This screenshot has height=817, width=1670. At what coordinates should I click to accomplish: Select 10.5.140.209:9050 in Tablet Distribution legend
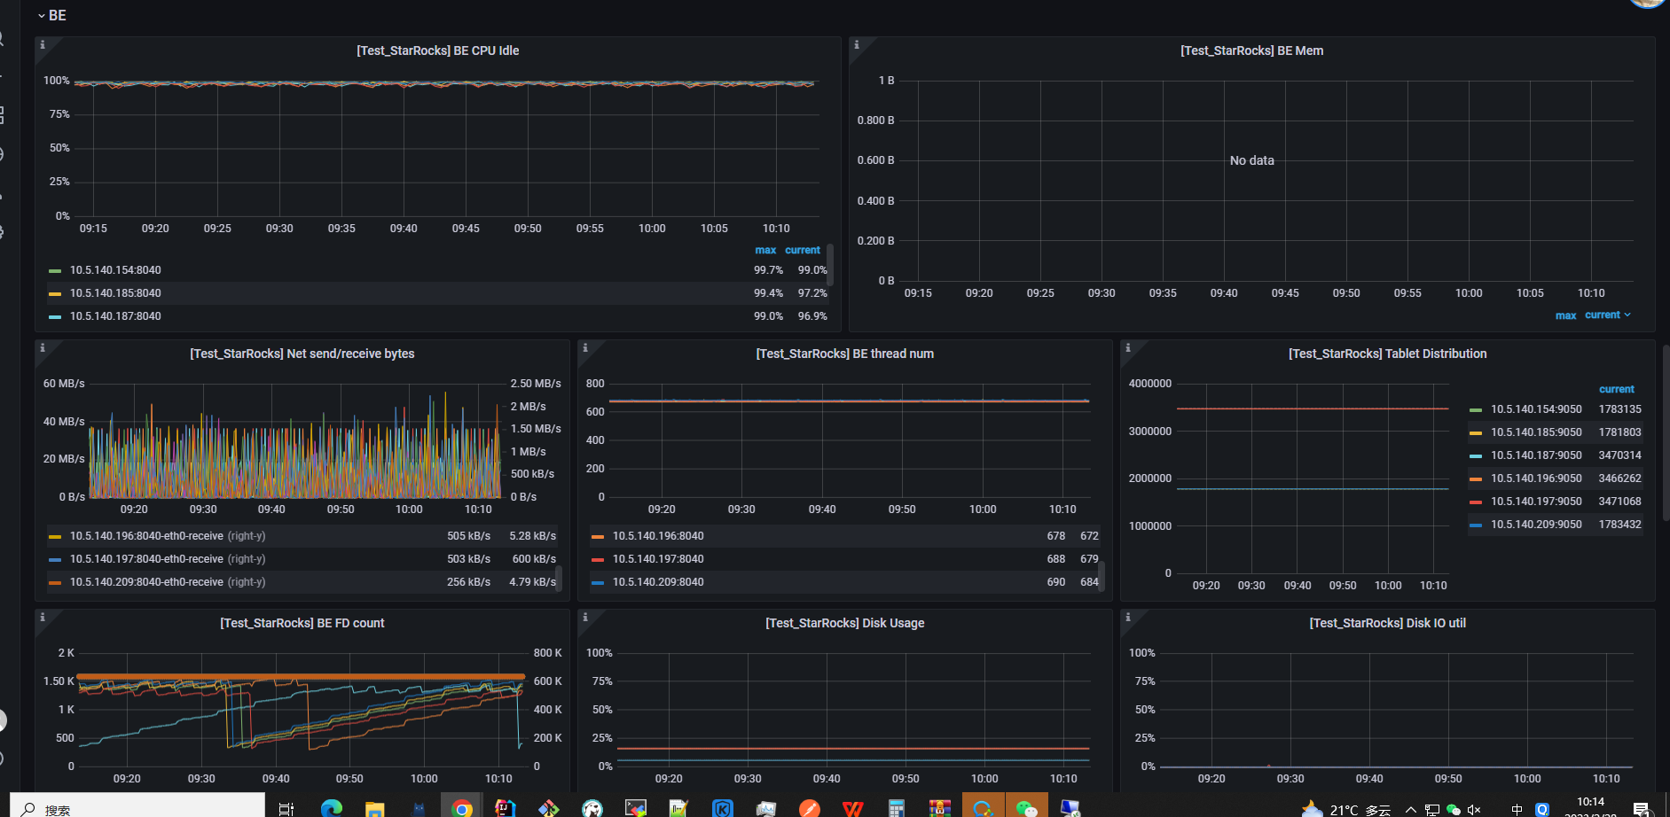click(x=1536, y=525)
